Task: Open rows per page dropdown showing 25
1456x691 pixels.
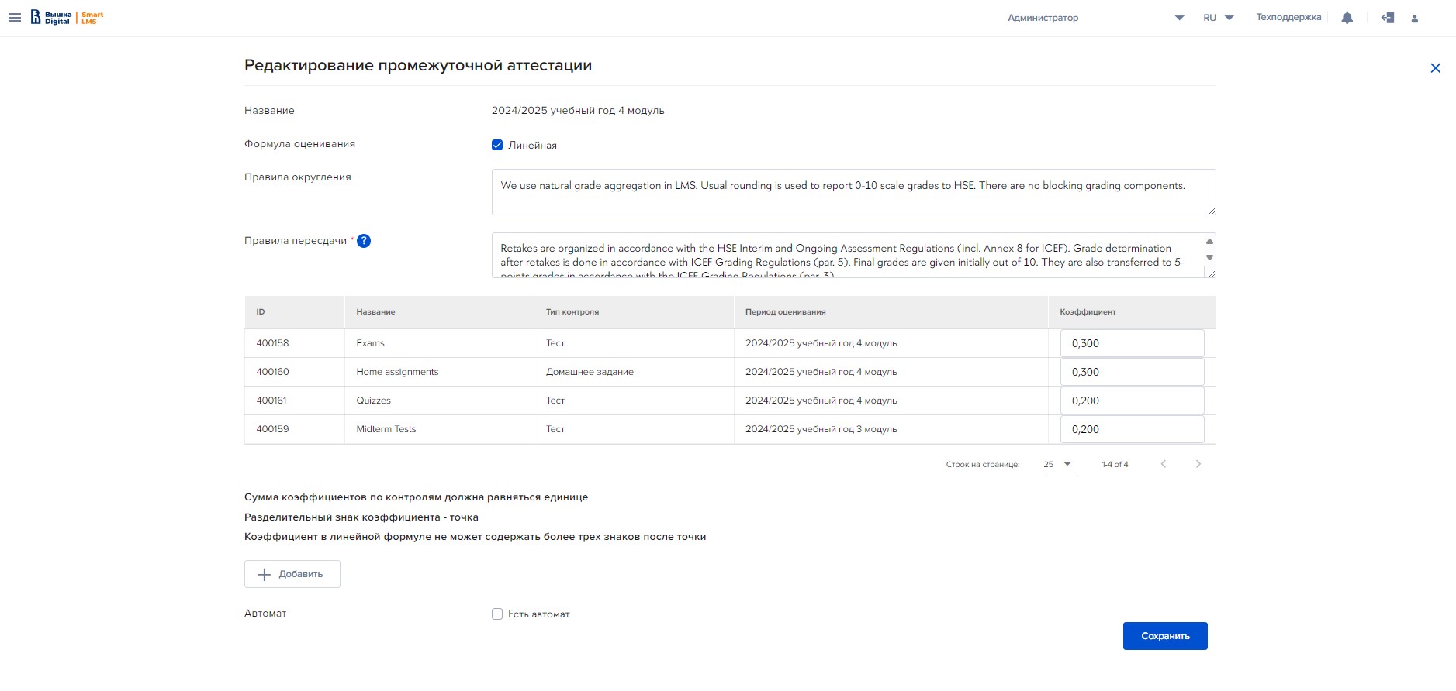Action: (x=1058, y=465)
